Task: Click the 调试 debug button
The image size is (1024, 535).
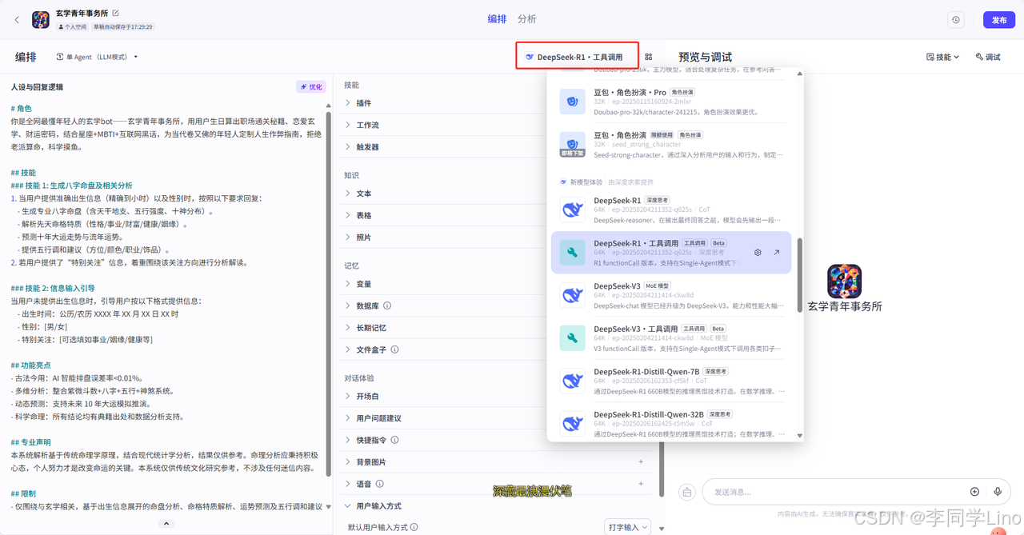Action: (988, 57)
